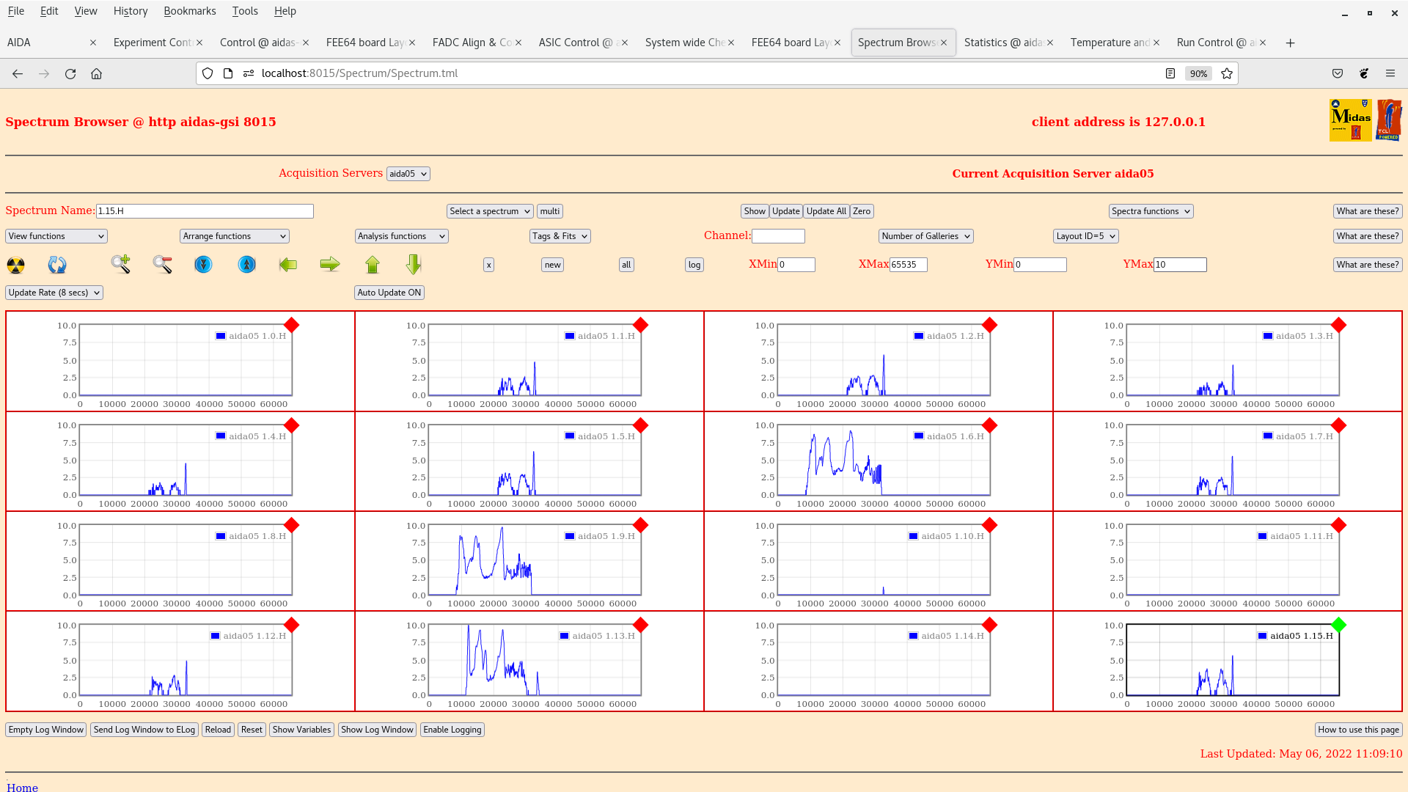Select red diamond on aida05 1.0.H
The height and width of the screenshot is (792, 1408).
(x=292, y=325)
